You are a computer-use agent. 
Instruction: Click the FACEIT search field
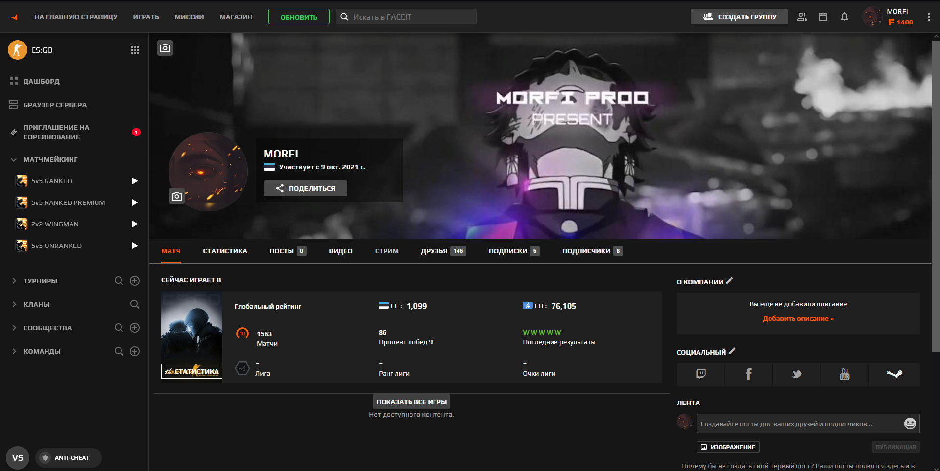coord(406,17)
